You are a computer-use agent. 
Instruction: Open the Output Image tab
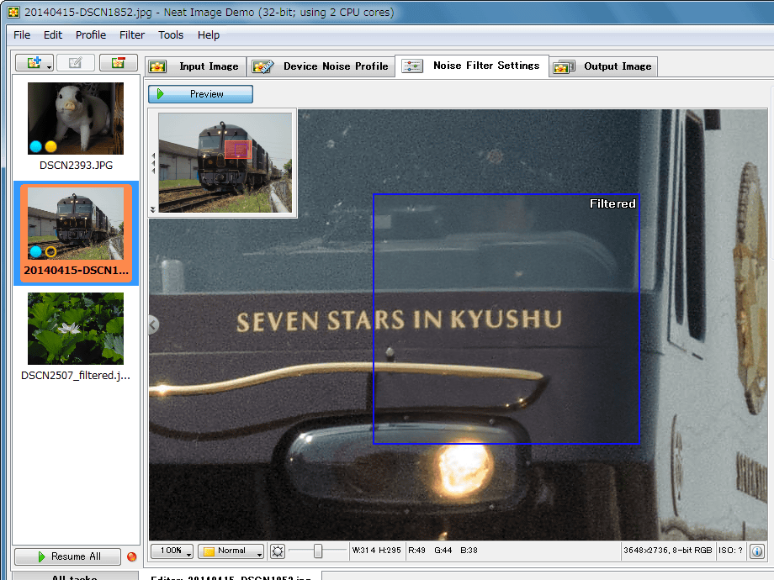pyautogui.click(x=603, y=66)
